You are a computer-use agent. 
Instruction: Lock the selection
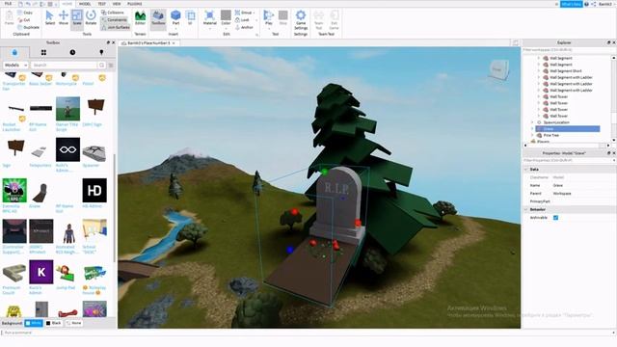coord(242,19)
